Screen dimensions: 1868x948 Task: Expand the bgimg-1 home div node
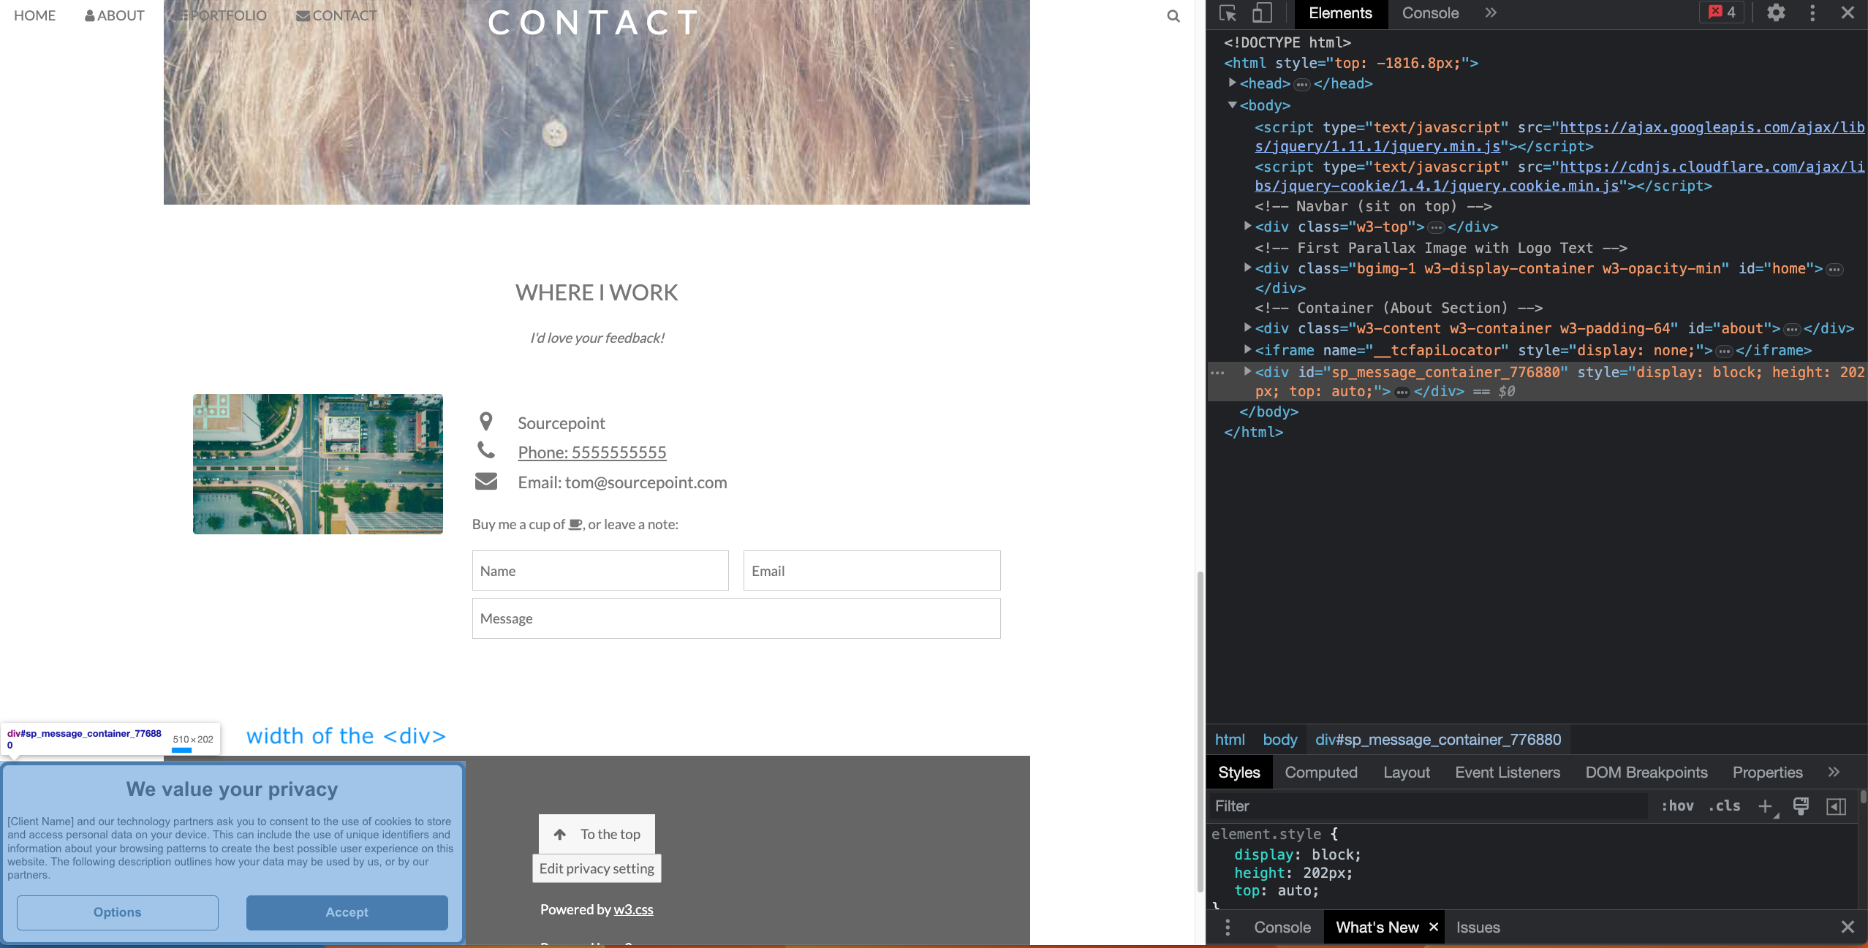(1248, 268)
